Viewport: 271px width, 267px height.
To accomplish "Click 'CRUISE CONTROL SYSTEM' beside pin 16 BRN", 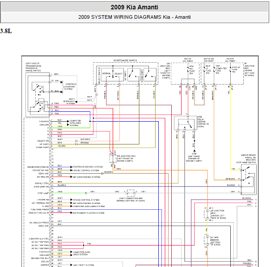I will point(86,170).
